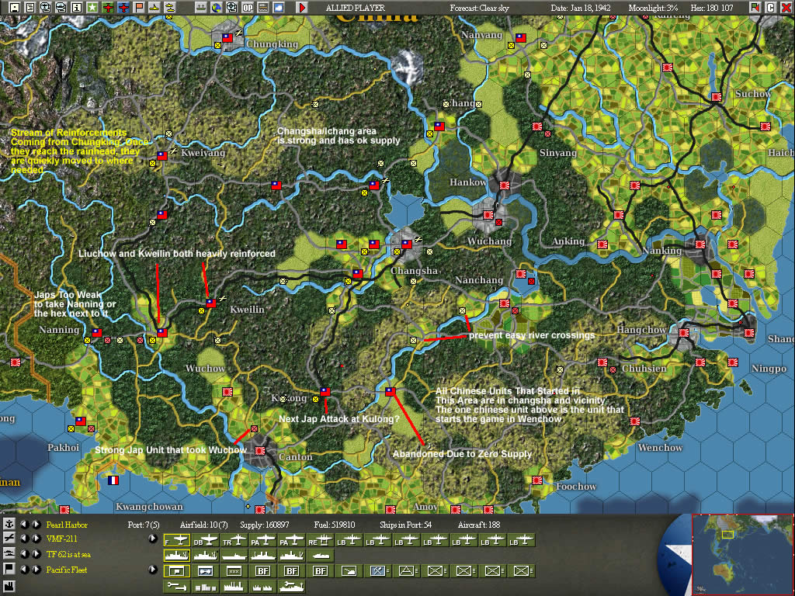The width and height of the screenshot is (795, 596).
Task: Click the double yellow planes icon
Action: [x=169, y=8]
